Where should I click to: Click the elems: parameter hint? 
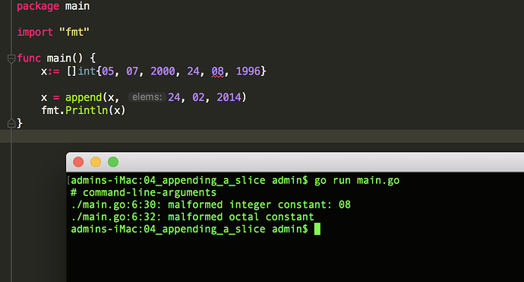coord(147,97)
